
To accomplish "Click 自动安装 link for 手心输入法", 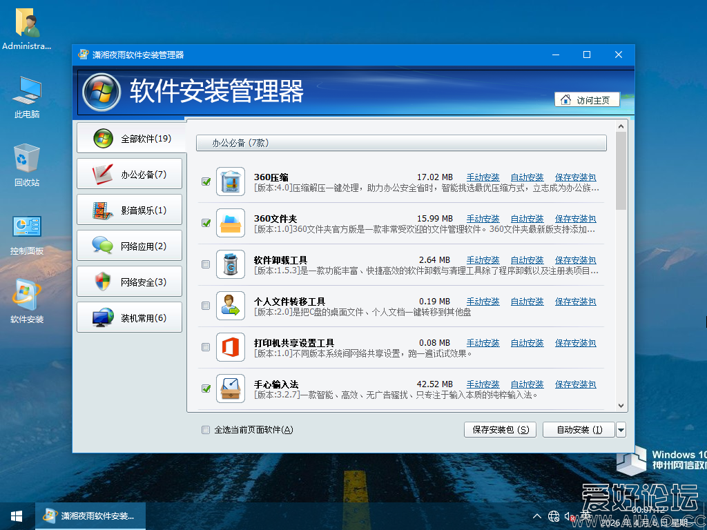I will pos(527,384).
